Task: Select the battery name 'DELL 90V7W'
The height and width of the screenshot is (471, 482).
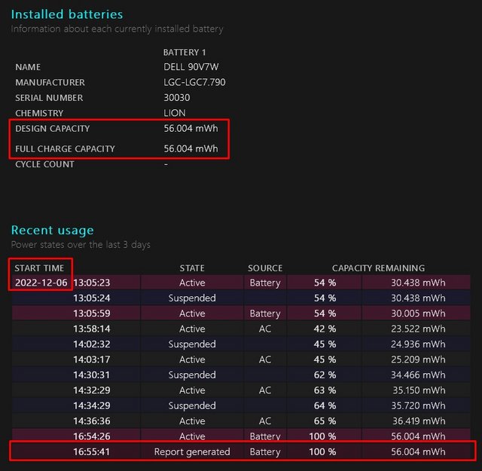Action: pos(191,67)
